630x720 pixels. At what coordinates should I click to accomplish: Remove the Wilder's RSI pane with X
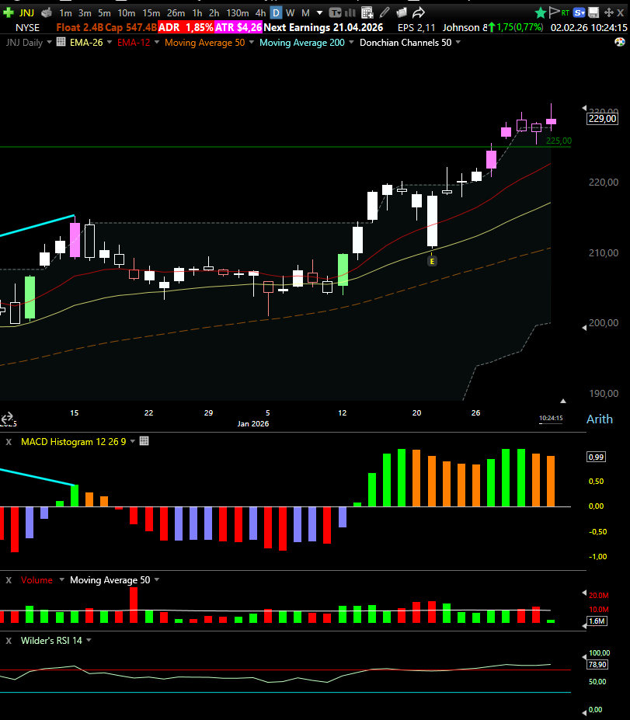click(9, 641)
